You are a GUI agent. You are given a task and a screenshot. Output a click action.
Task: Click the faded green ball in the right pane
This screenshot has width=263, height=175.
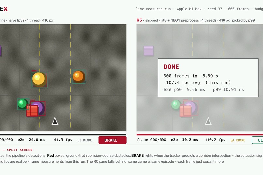176,105
